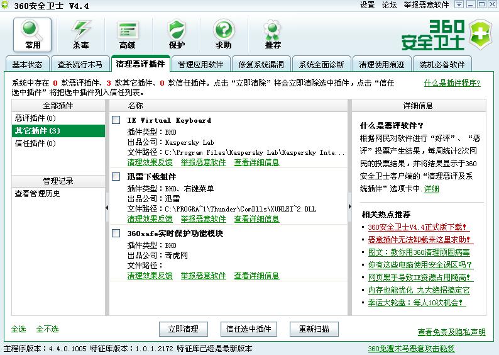Click 举报恶意软件 under 迅雷下载组件
The height and width of the screenshot is (355, 499).
[204, 219]
